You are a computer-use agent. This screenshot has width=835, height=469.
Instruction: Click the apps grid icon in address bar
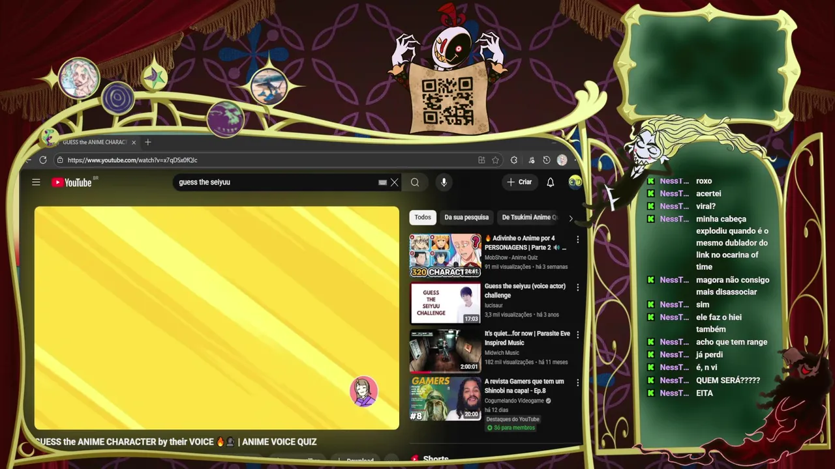(x=481, y=160)
